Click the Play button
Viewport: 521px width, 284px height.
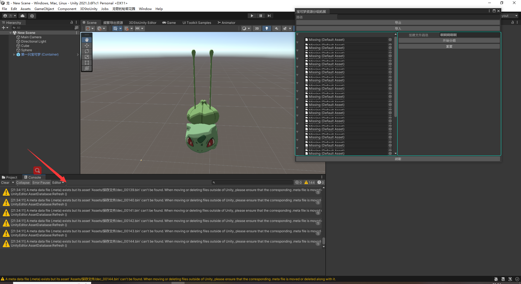pyautogui.click(x=252, y=16)
